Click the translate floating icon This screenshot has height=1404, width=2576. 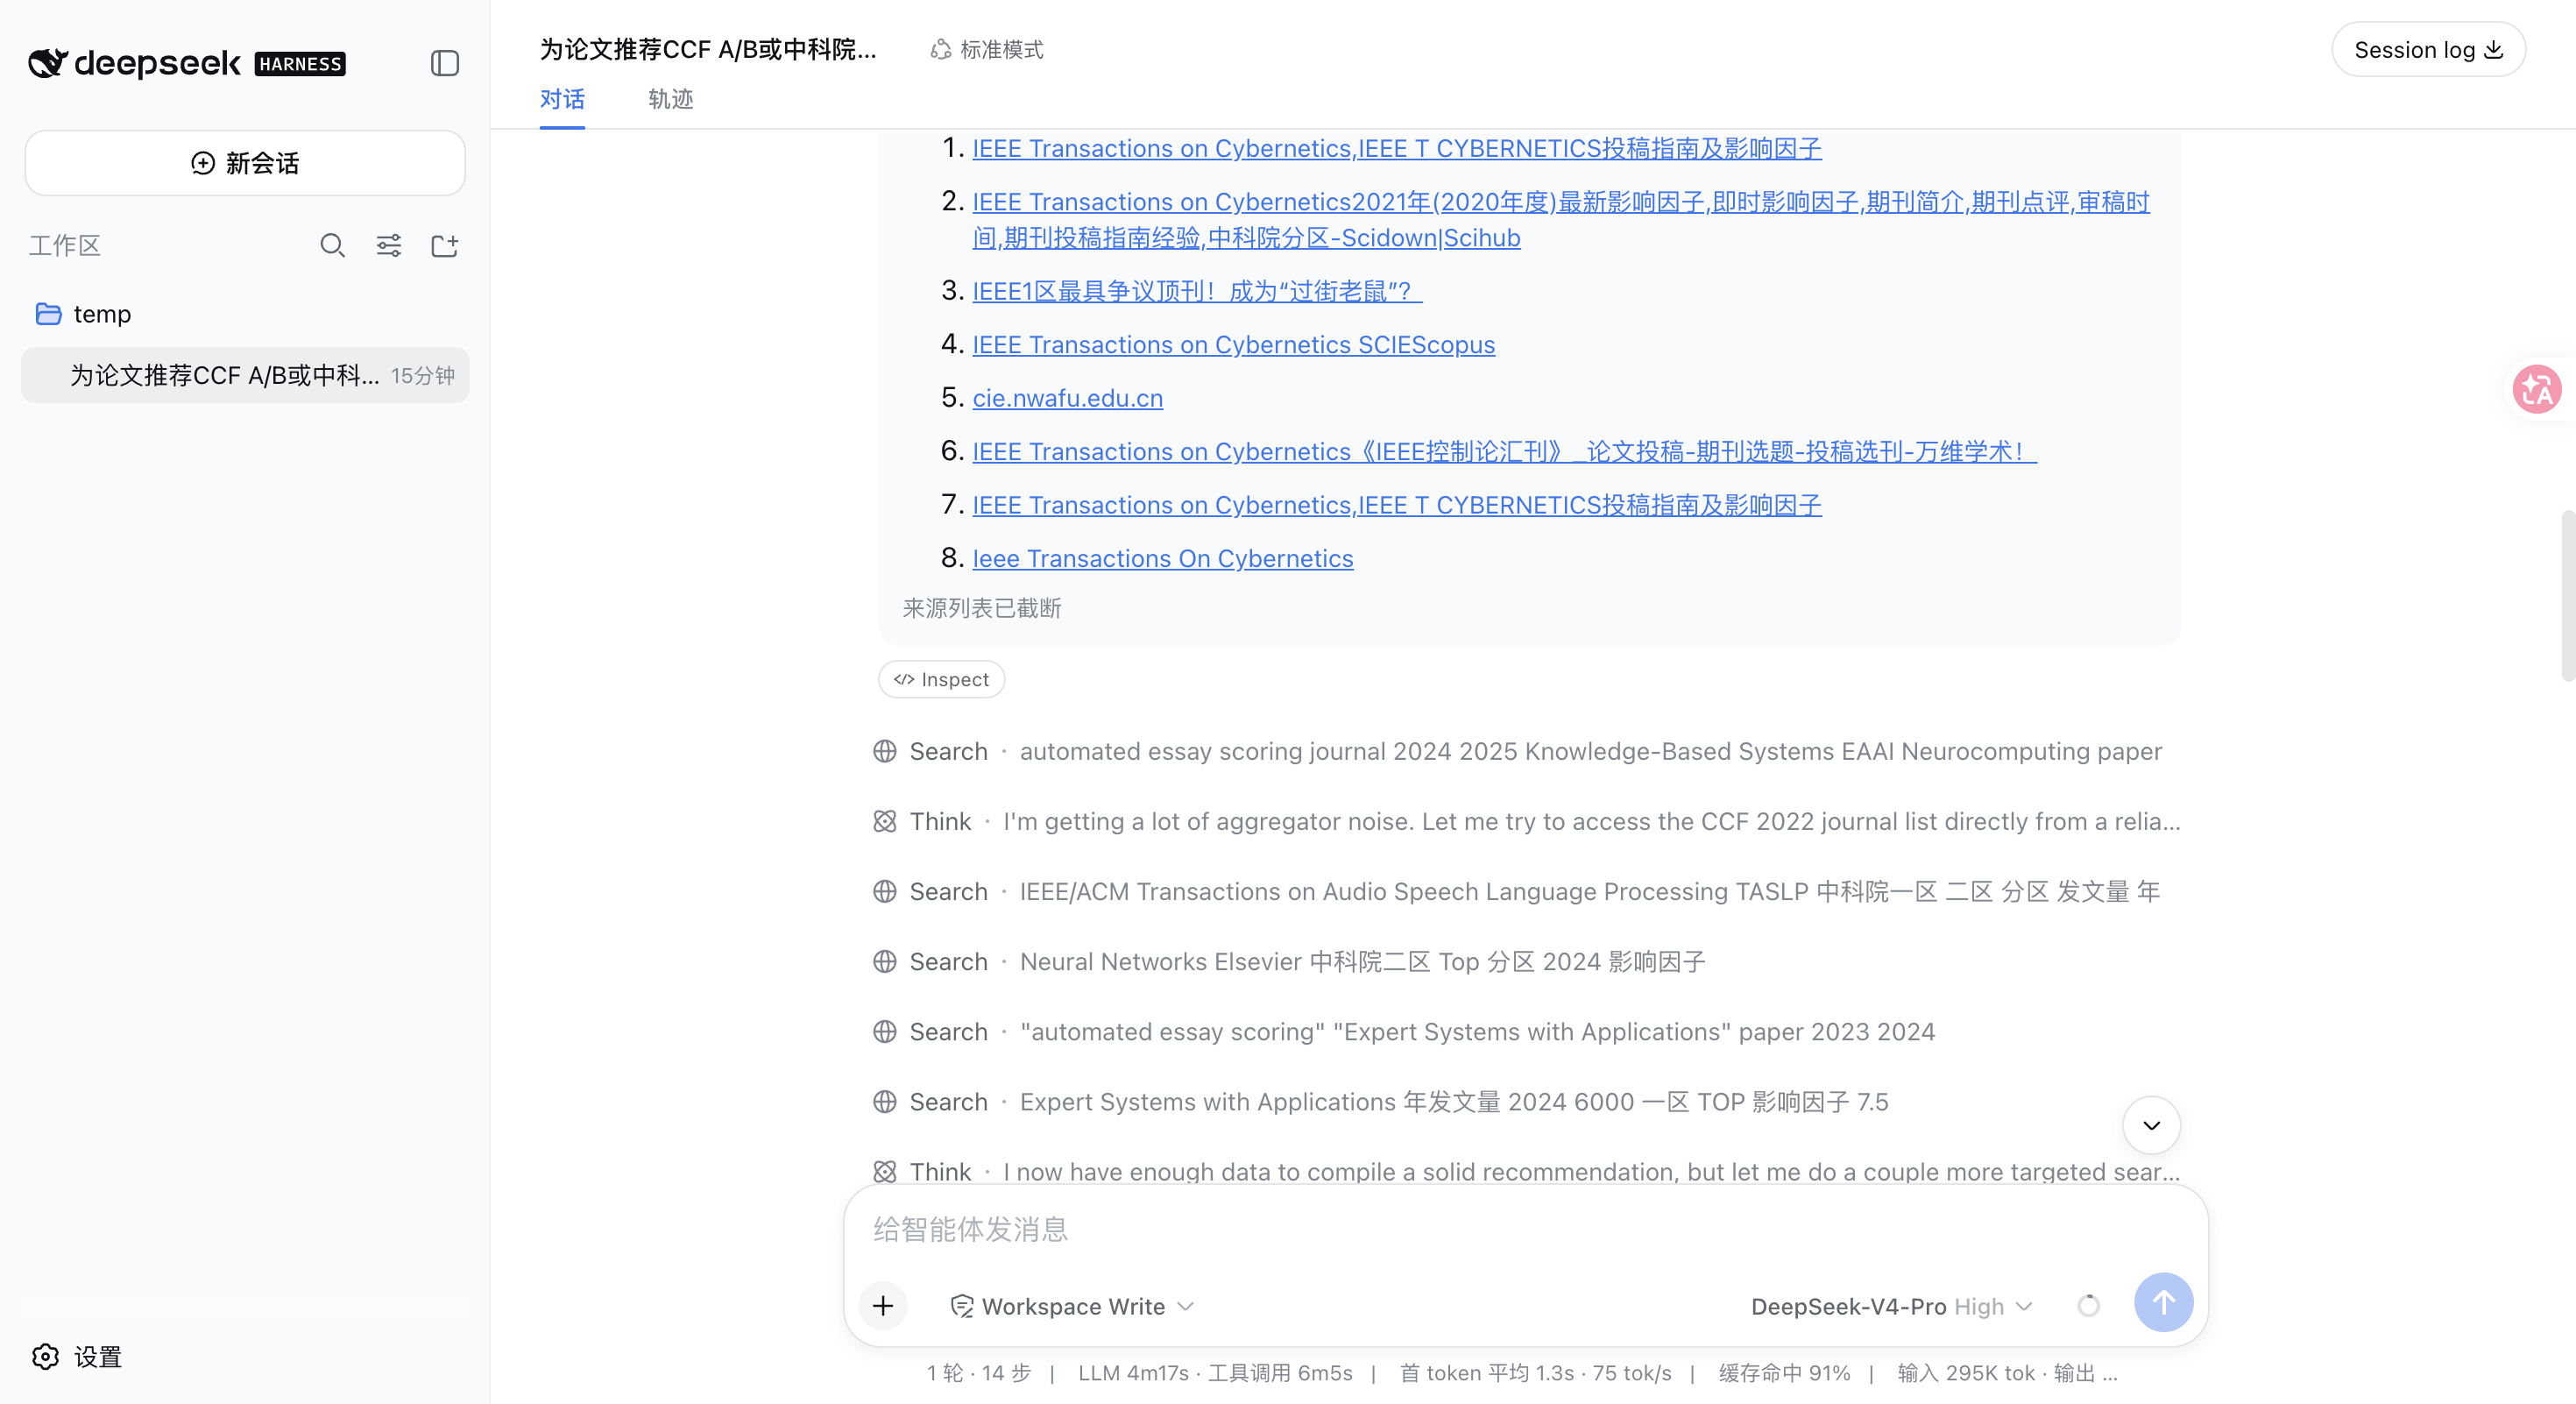(2537, 389)
